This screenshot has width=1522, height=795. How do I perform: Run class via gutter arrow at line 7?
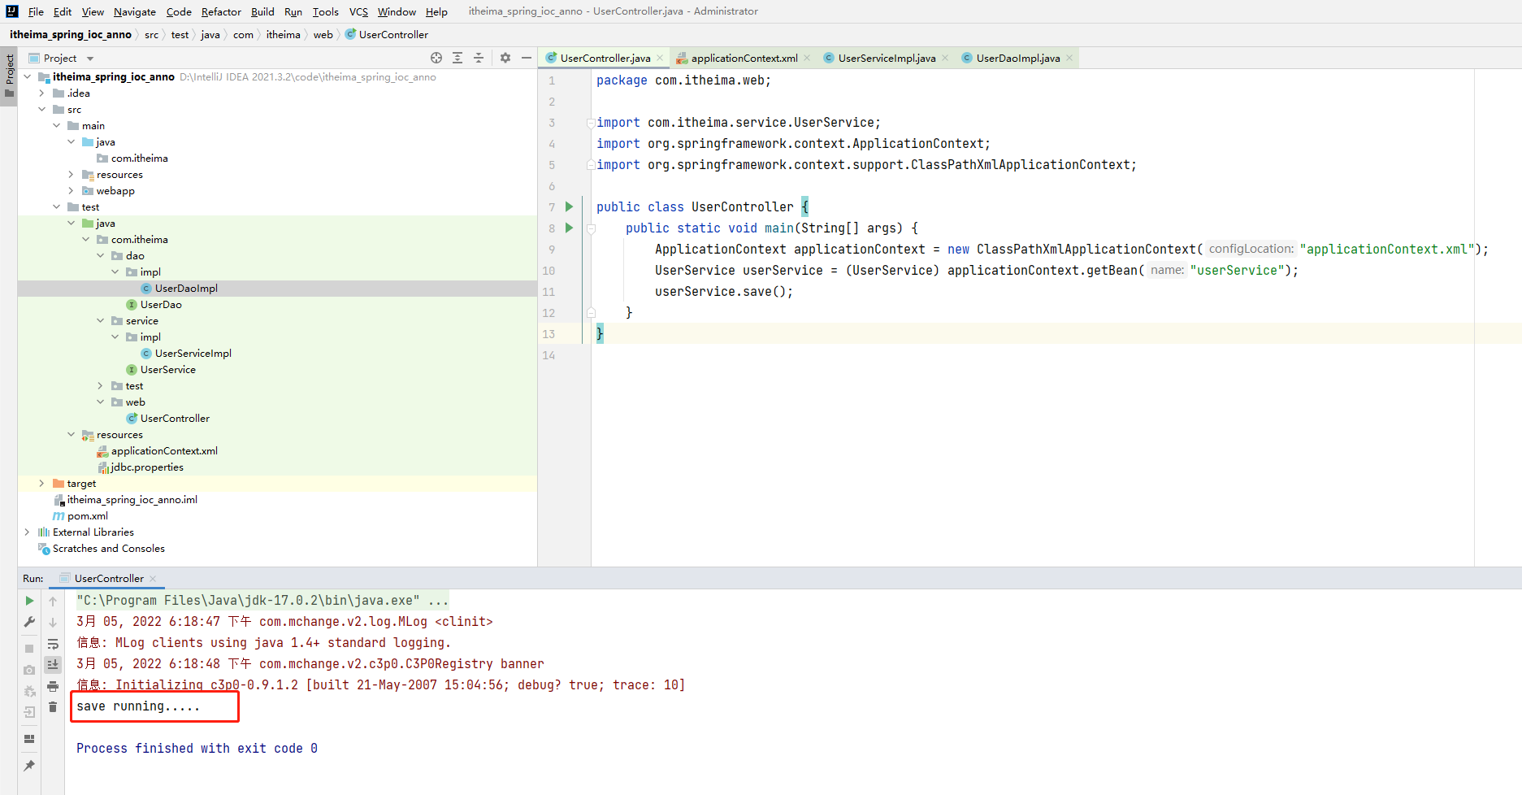(570, 206)
